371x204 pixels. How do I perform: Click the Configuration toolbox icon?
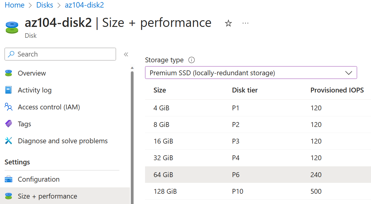tap(8, 179)
